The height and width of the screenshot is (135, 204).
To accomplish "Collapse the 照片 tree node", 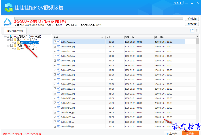I will pos(8,39).
